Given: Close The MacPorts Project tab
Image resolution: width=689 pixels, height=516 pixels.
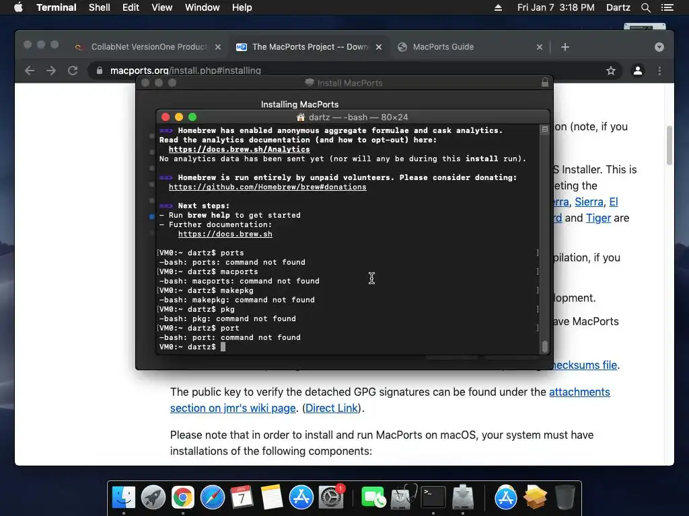Looking at the screenshot, I should [379, 47].
